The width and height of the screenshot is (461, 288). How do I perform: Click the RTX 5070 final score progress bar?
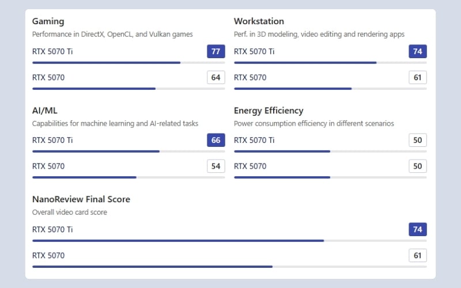pos(229,267)
